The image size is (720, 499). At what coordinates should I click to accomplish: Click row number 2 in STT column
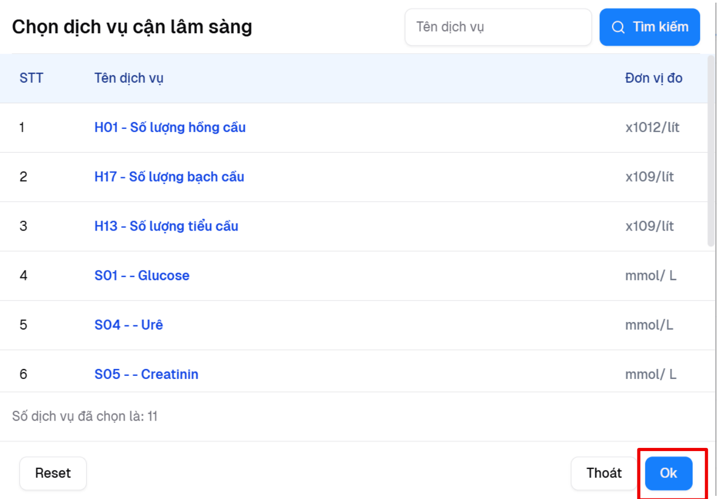coord(23,177)
